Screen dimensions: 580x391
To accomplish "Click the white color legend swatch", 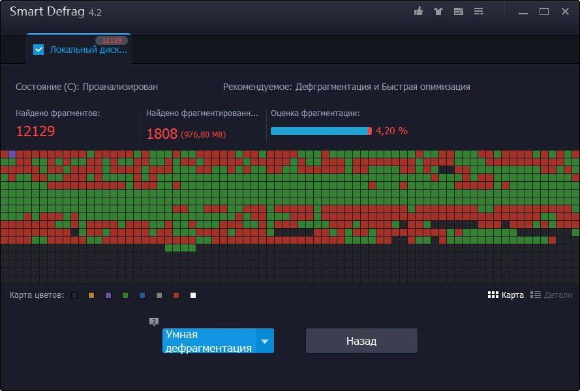I will pos(193,295).
